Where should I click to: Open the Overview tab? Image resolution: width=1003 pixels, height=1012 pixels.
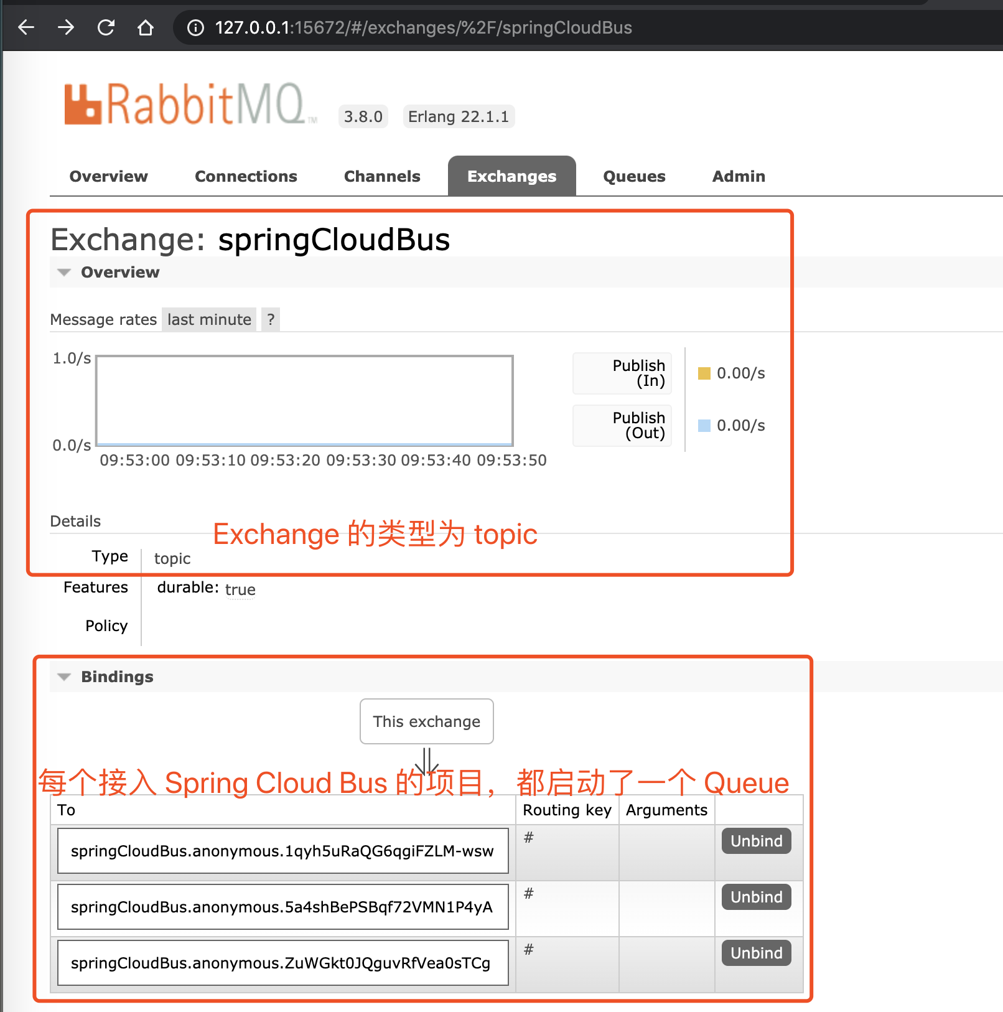109,176
